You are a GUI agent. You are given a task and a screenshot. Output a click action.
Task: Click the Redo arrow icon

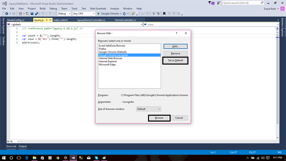50,13
